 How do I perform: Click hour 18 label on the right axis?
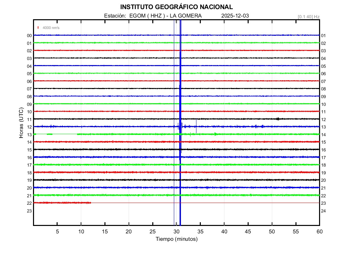coord(323,165)
